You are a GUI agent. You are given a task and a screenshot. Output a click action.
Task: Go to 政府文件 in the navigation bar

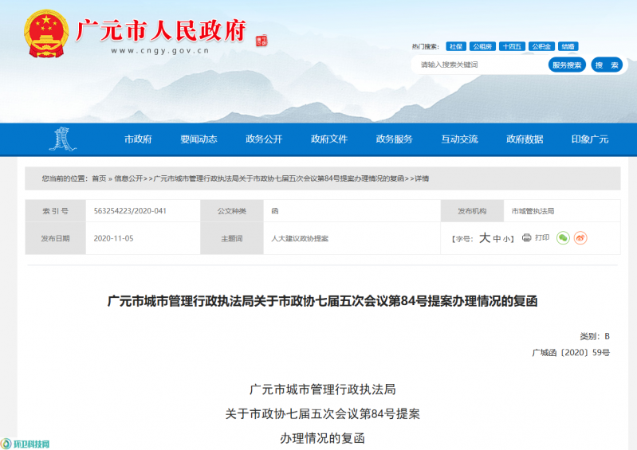click(x=329, y=139)
